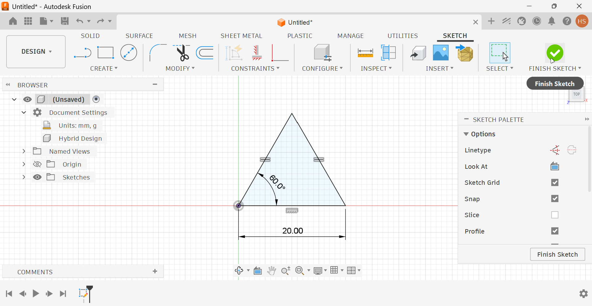Open the HS user account avatar
Screen dimensions: 592x306
pos(582,21)
